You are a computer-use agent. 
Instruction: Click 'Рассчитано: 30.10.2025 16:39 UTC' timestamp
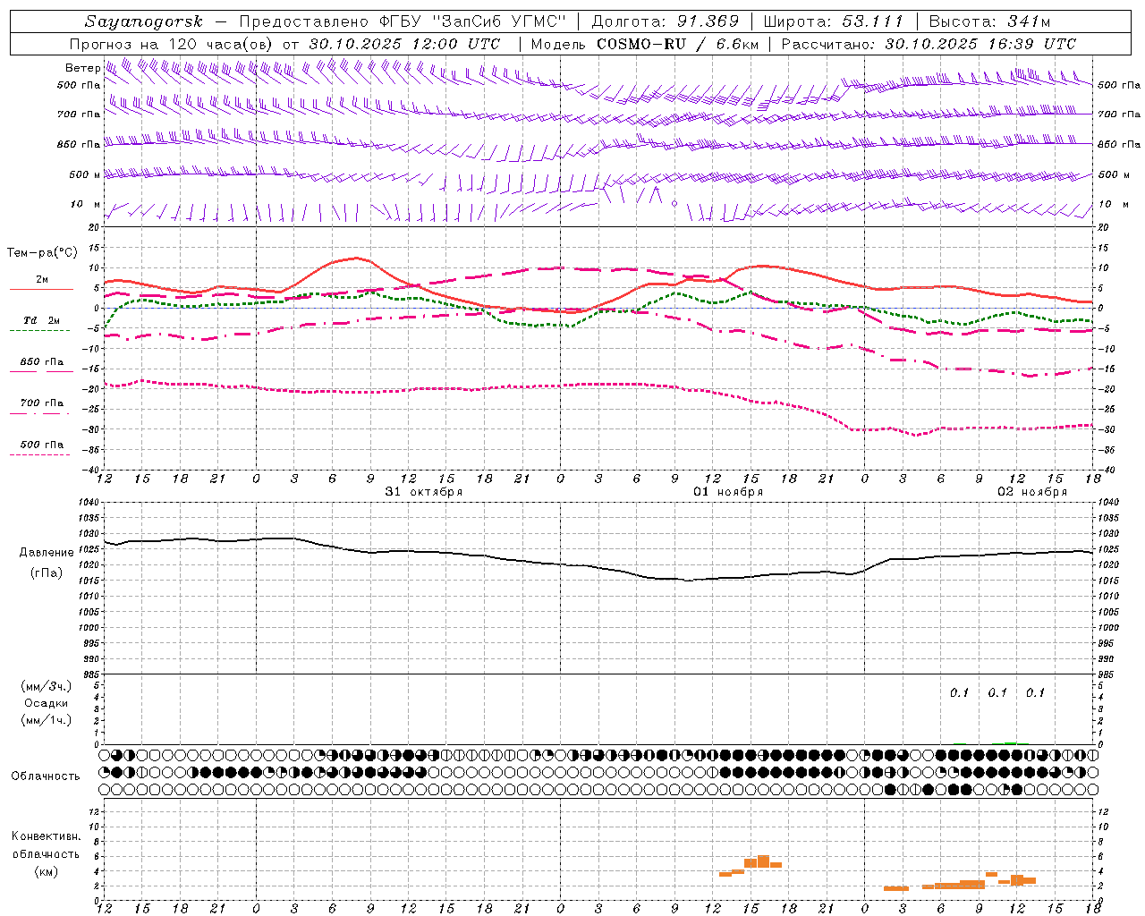[x=929, y=44]
